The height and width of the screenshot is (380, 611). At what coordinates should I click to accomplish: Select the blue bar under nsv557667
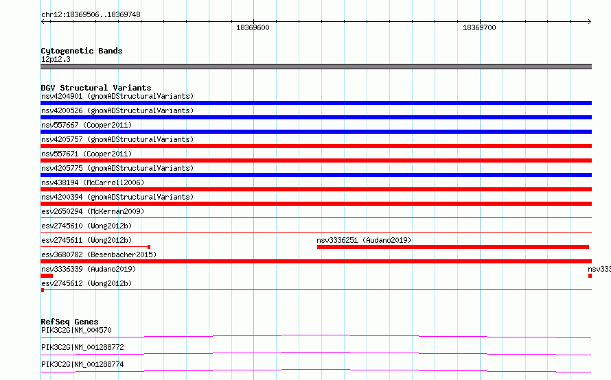coord(316,132)
